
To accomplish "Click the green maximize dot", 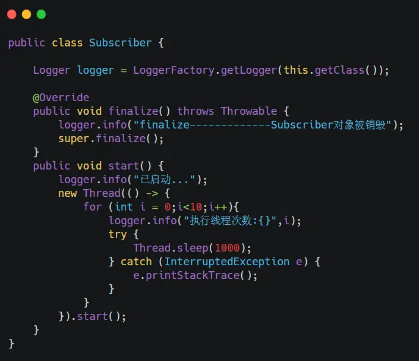I will [x=41, y=14].
